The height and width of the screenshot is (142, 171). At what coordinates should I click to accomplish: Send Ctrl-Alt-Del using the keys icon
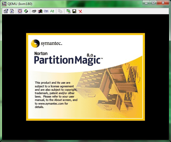click(x=34, y=11)
